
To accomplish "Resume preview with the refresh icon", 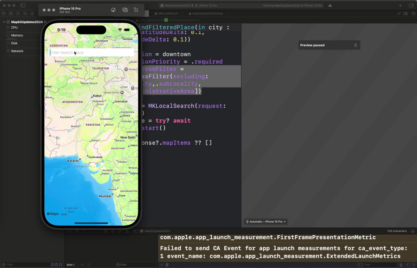I will pos(356,45).
